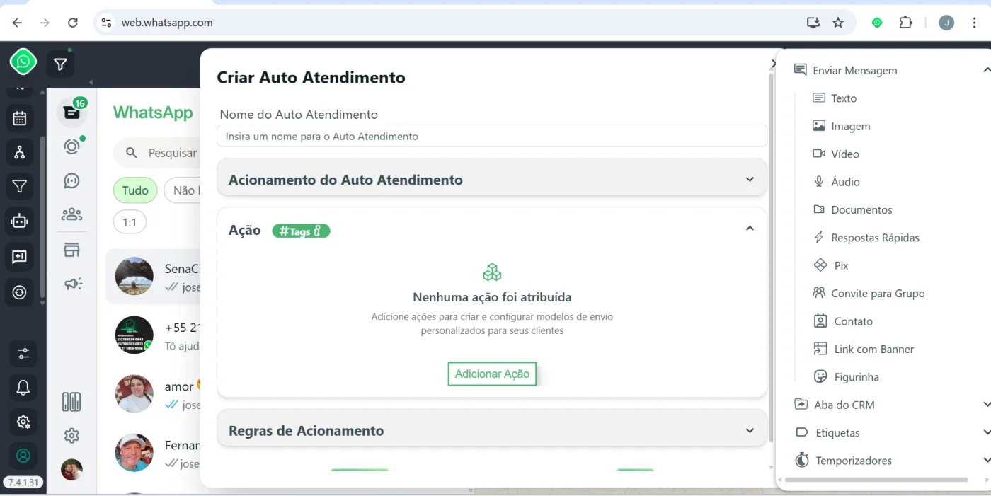Open the Fernan chat conversation
Image resolution: width=991 pixels, height=496 pixels.
point(154,453)
